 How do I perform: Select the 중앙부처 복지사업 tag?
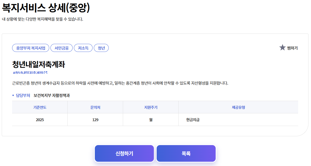coord(31,48)
